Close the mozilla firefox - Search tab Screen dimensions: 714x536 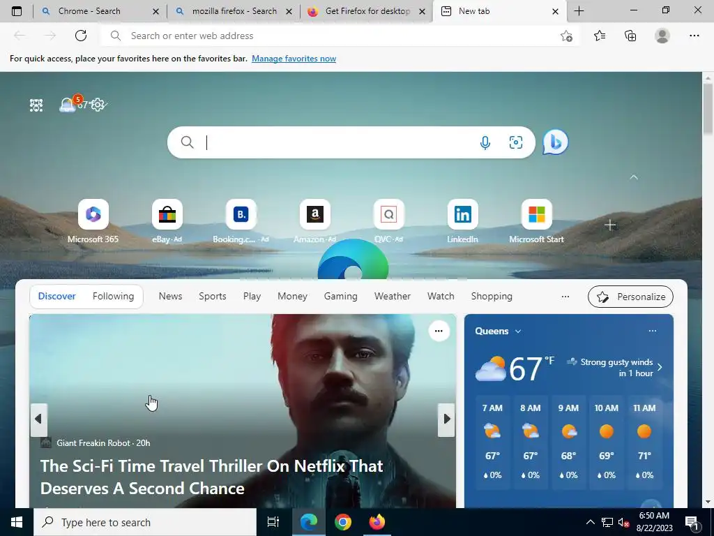coord(289,11)
